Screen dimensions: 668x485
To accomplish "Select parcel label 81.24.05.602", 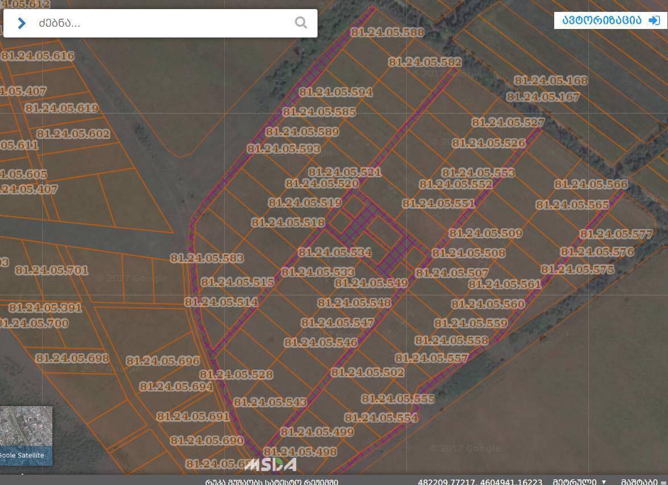I will click(x=73, y=134).
